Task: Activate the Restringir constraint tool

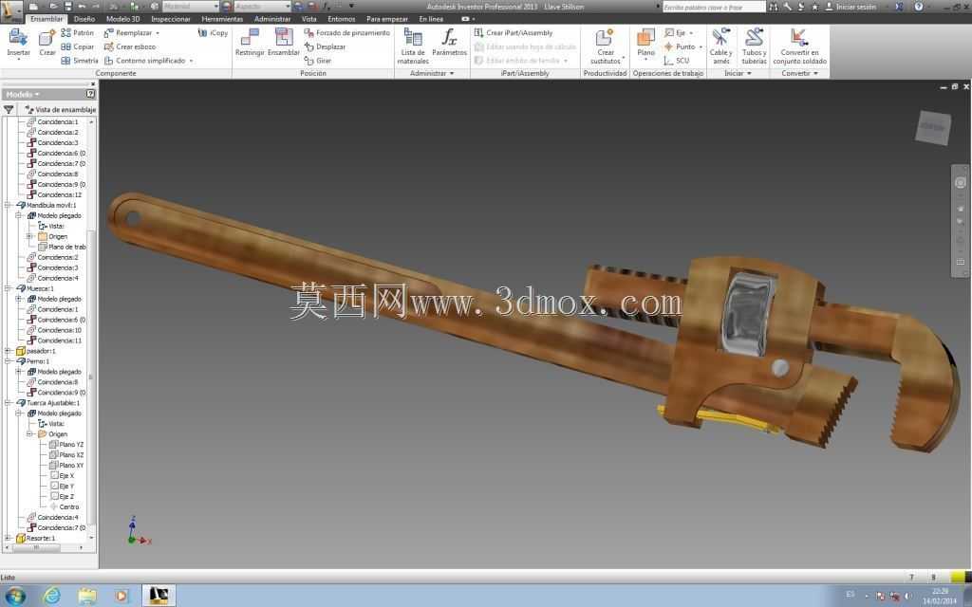Action: [x=250, y=43]
